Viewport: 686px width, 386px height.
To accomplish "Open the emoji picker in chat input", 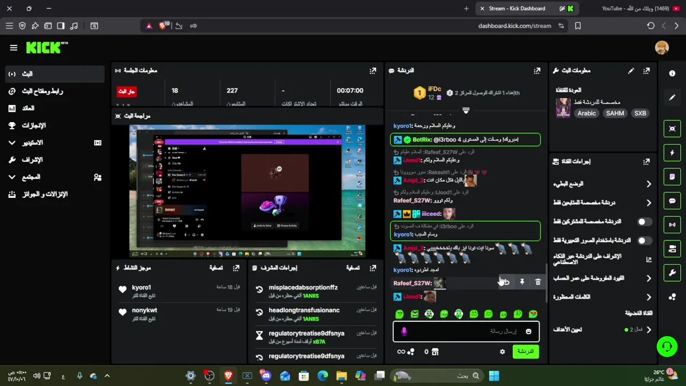I will [528, 331].
